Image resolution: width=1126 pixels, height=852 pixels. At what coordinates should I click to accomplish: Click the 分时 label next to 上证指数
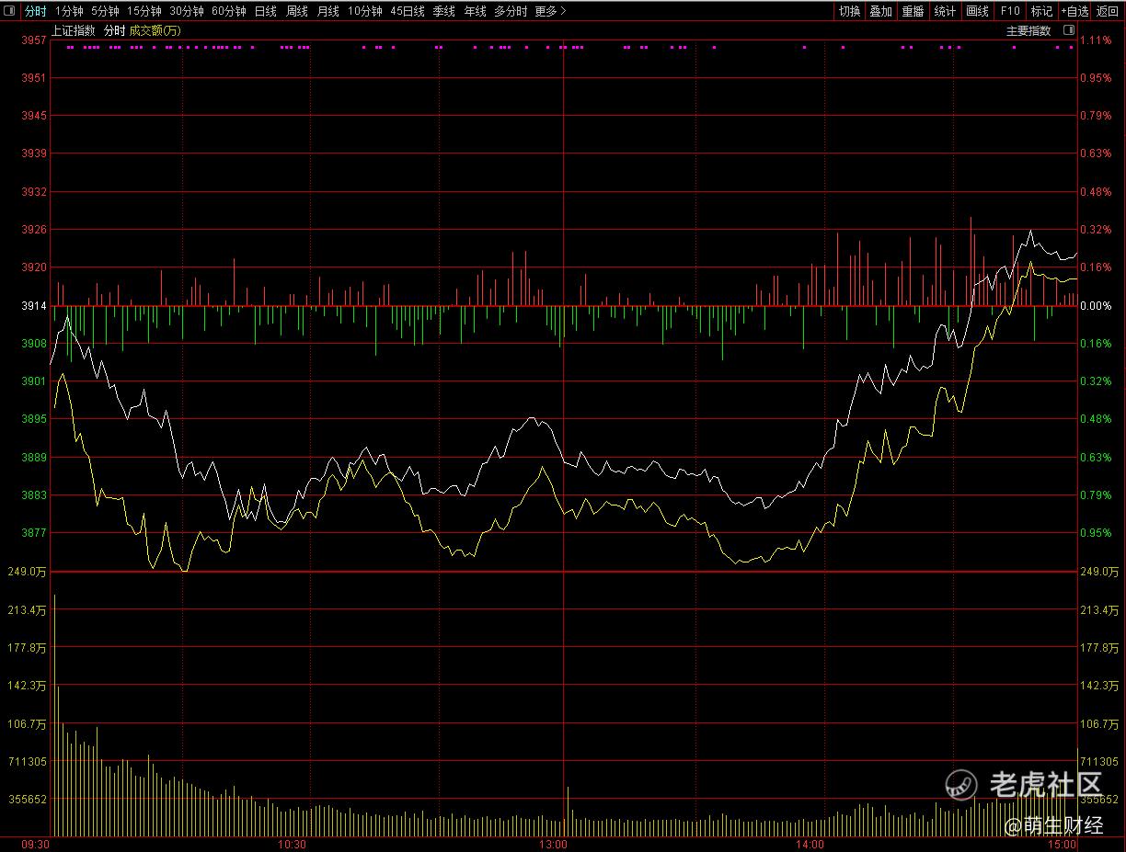pos(114,30)
